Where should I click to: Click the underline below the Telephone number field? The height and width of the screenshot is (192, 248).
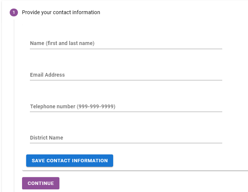click(x=126, y=112)
